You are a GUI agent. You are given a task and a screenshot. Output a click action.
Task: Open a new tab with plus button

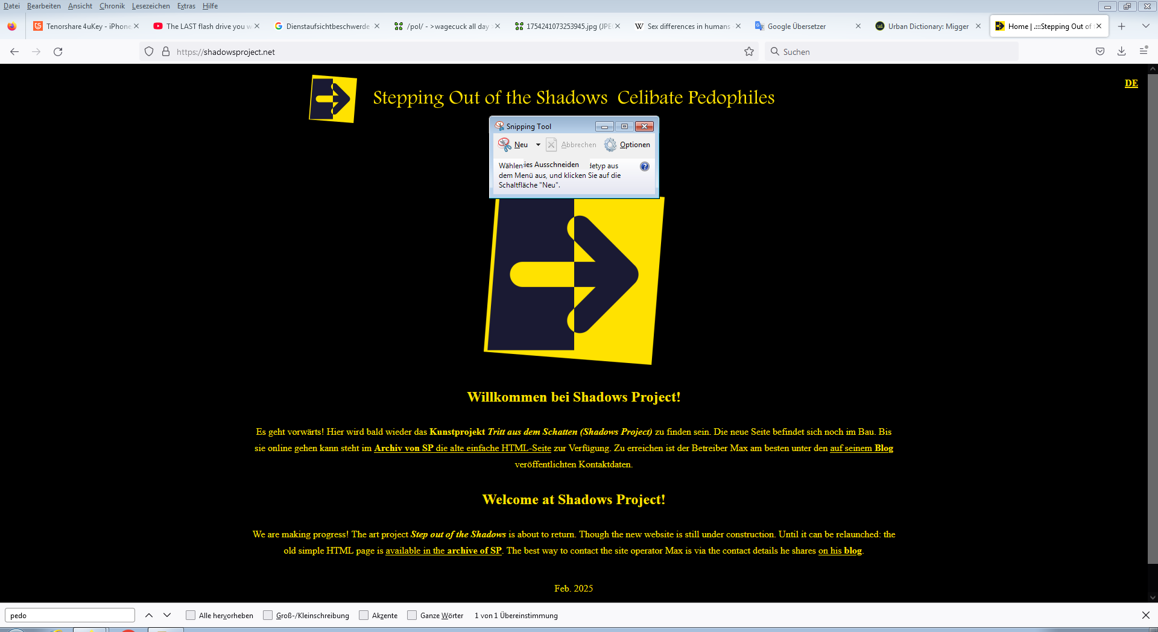pos(1122,26)
